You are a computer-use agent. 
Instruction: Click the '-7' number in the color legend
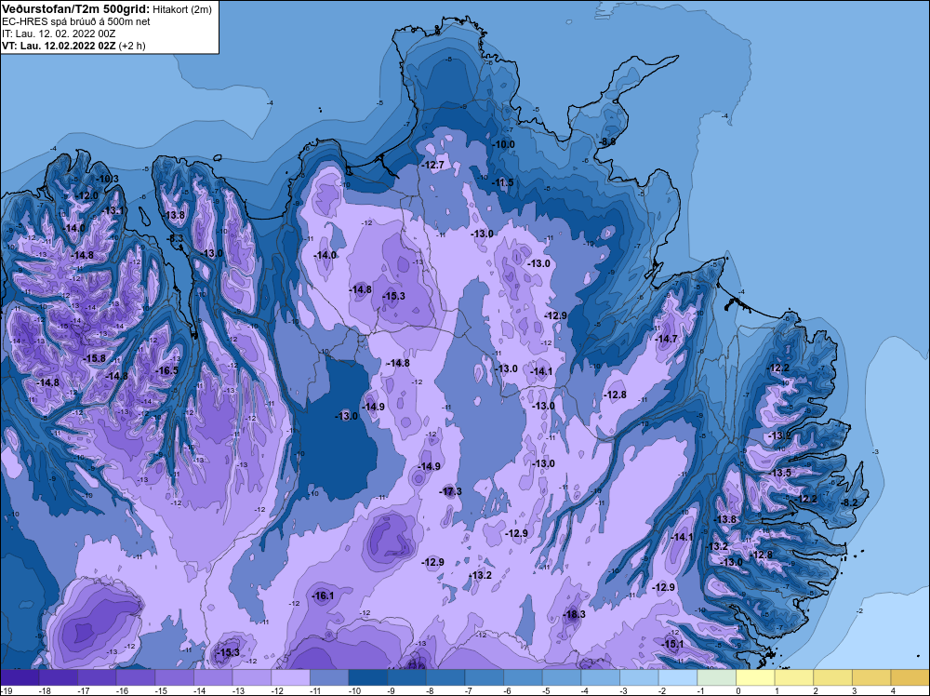point(469,690)
